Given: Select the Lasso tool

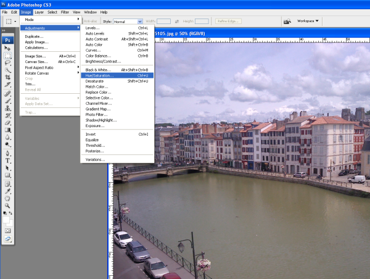Looking at the screenshot, I should [8, 62].
